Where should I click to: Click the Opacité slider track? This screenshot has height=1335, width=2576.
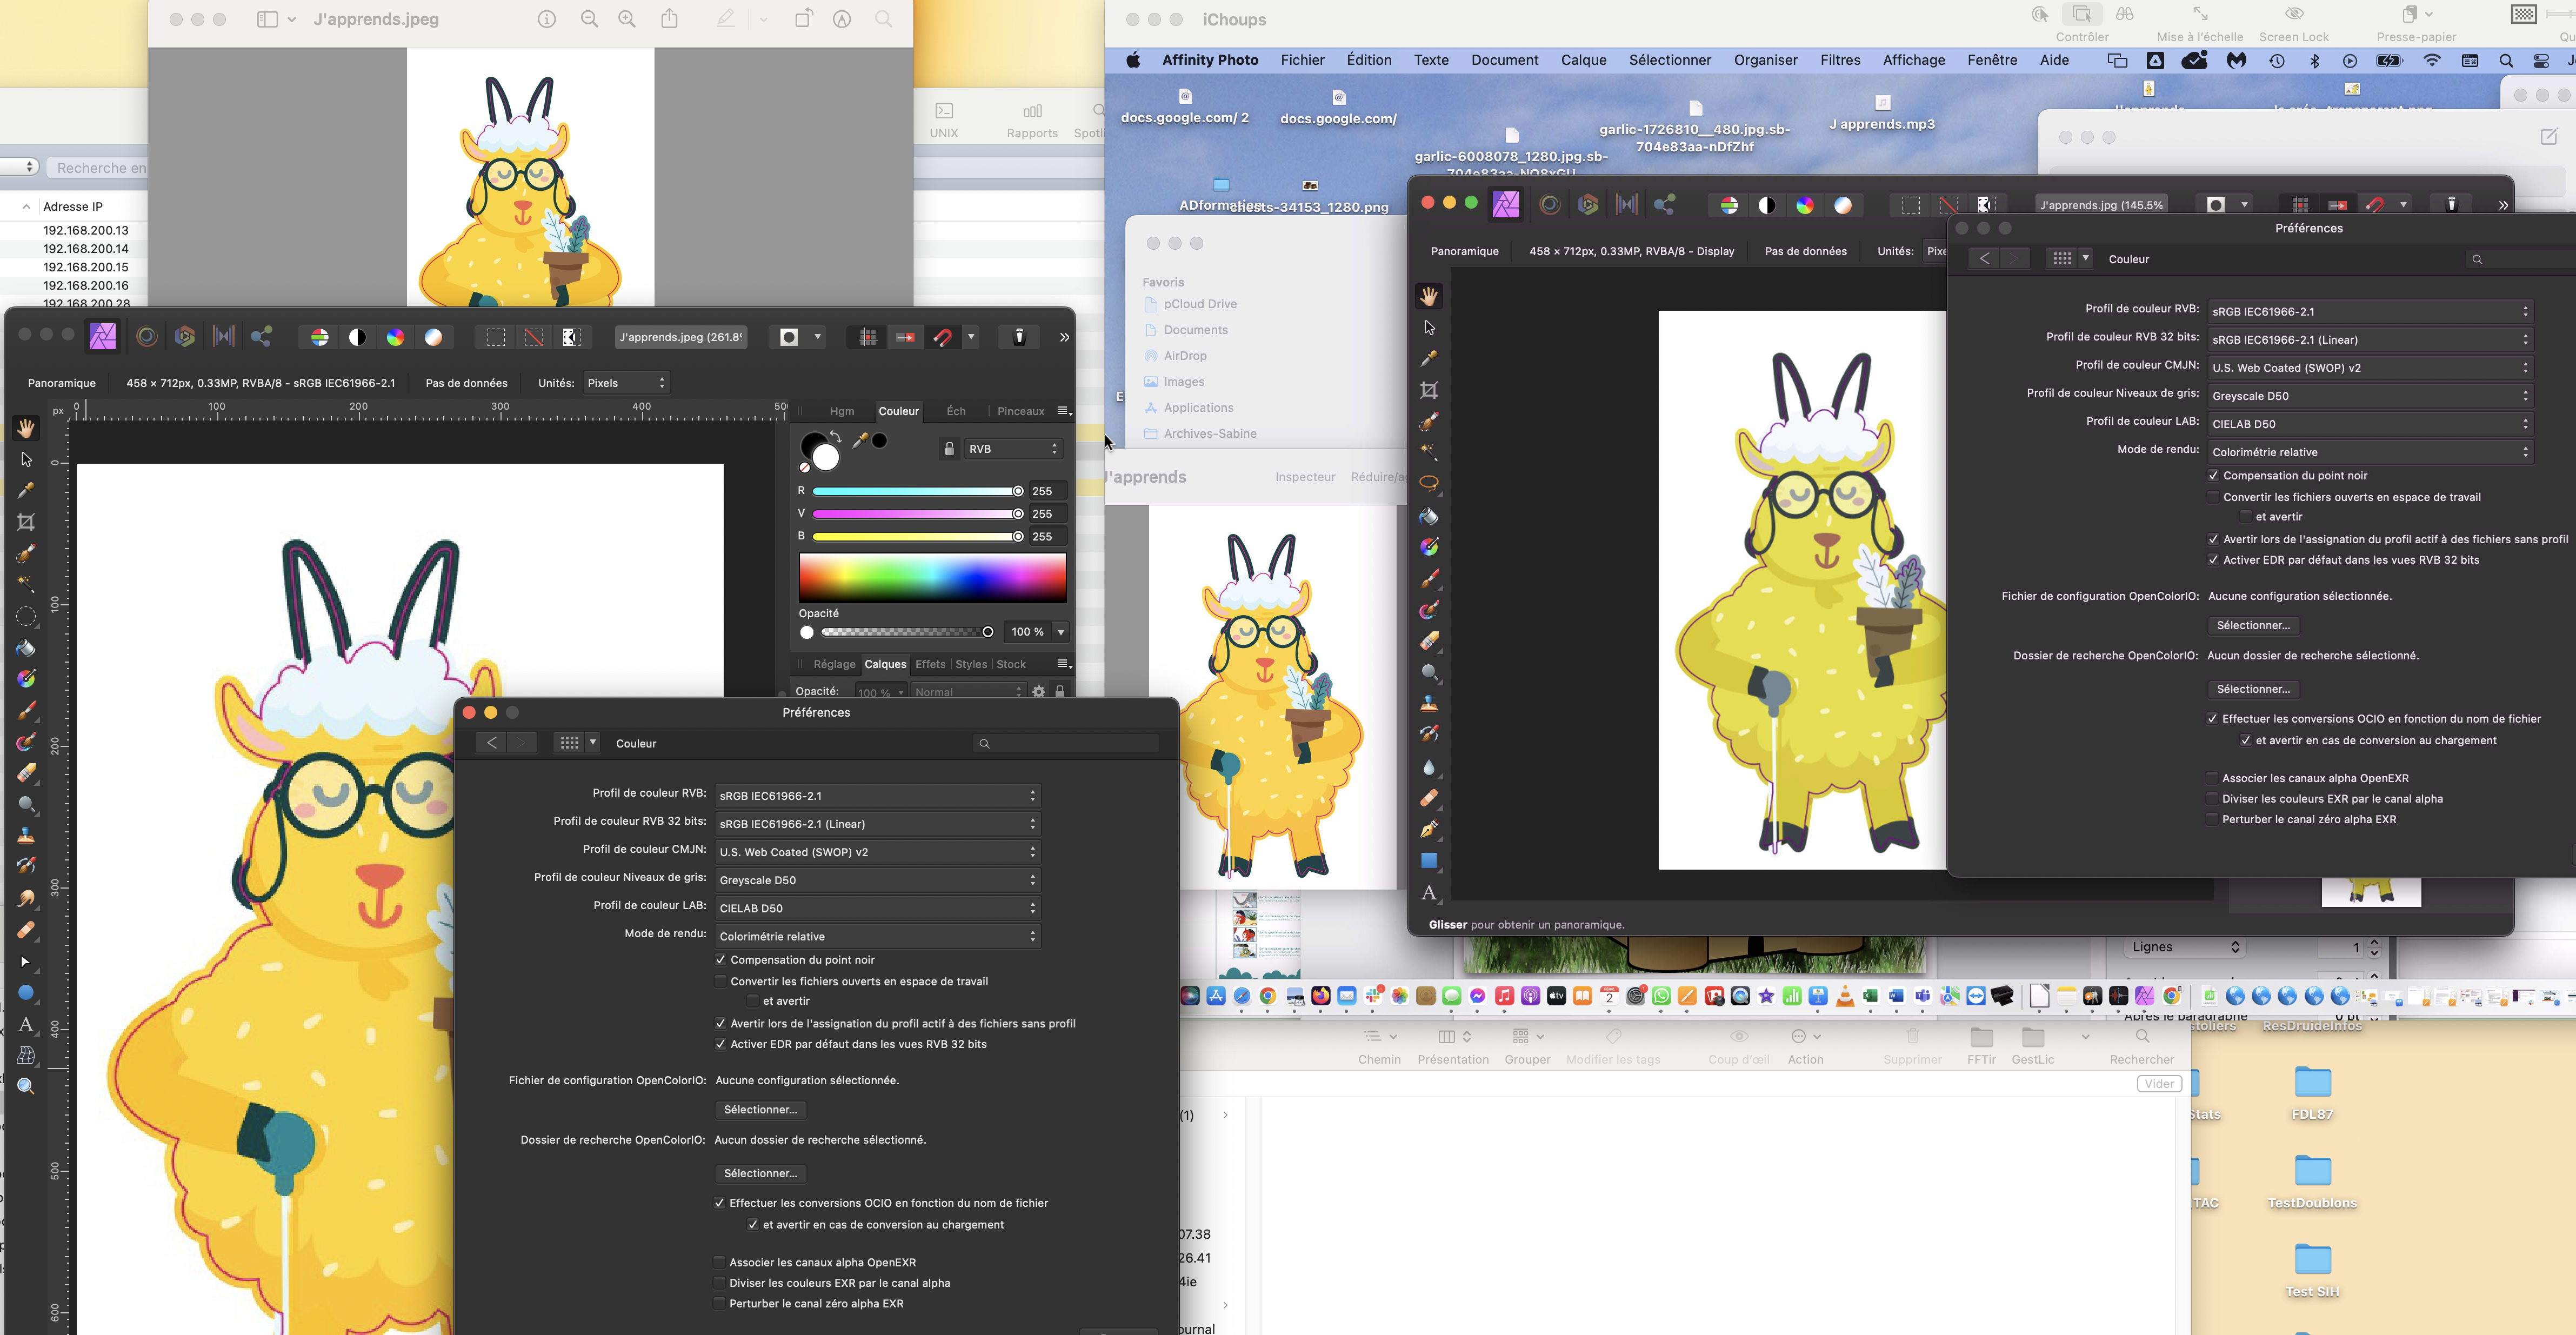[900, 632]
